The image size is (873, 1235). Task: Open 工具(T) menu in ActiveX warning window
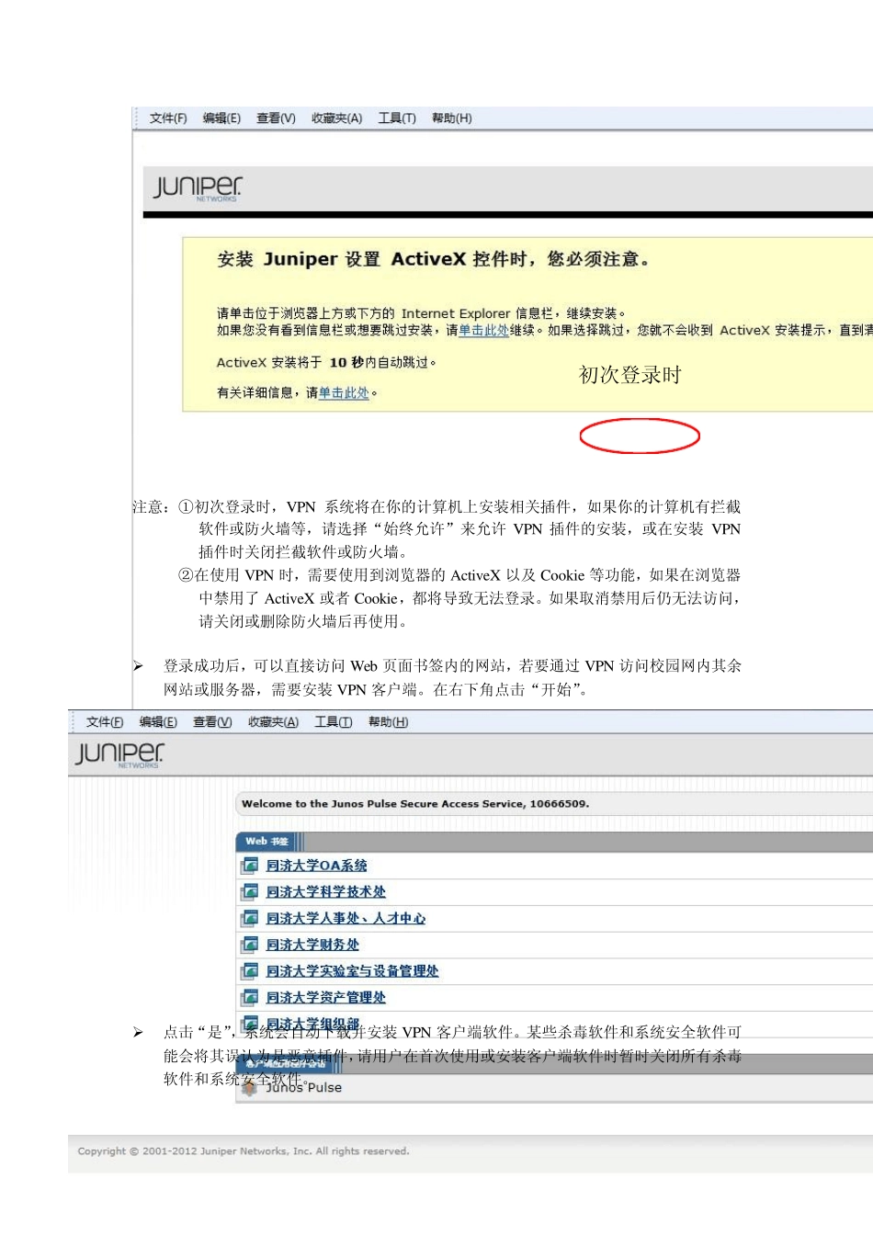point(397,119)
